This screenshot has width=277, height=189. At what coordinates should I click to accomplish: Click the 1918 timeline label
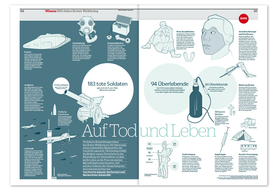[50, 132]
